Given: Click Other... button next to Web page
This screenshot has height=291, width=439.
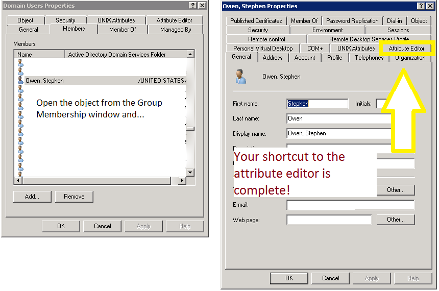Looking at the screenshot, I should (x=395, y=220).
